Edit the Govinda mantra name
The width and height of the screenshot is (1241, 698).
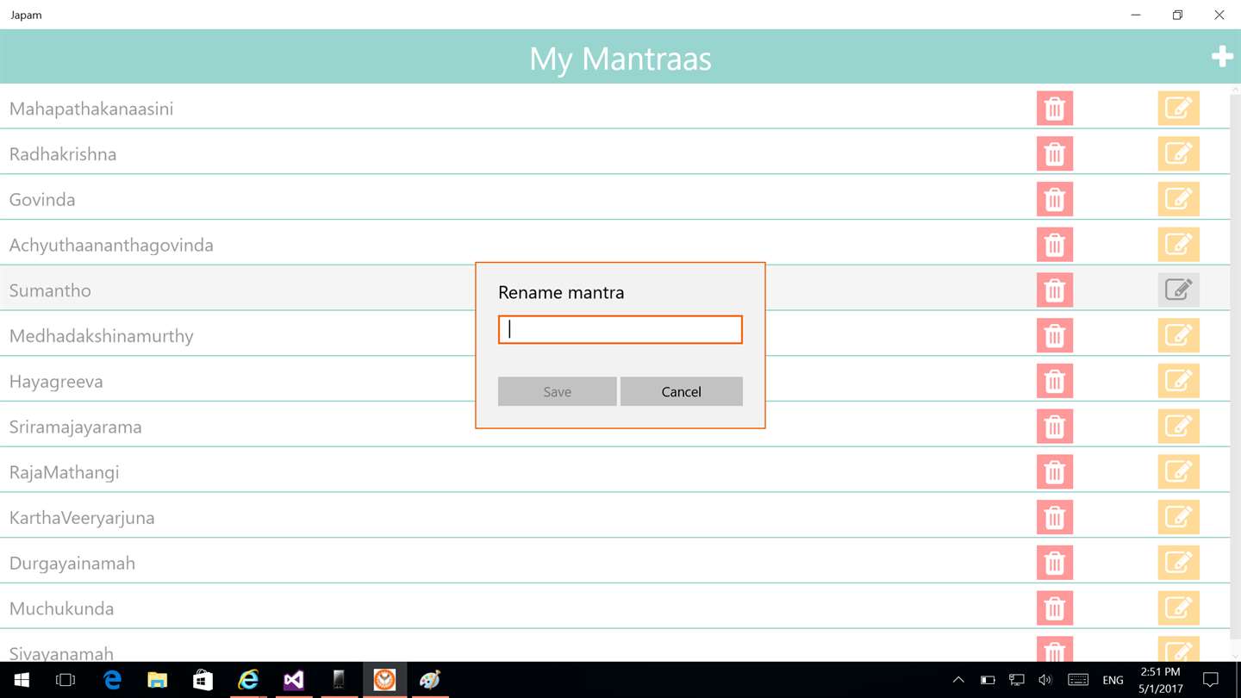(x=1178, y=199)
